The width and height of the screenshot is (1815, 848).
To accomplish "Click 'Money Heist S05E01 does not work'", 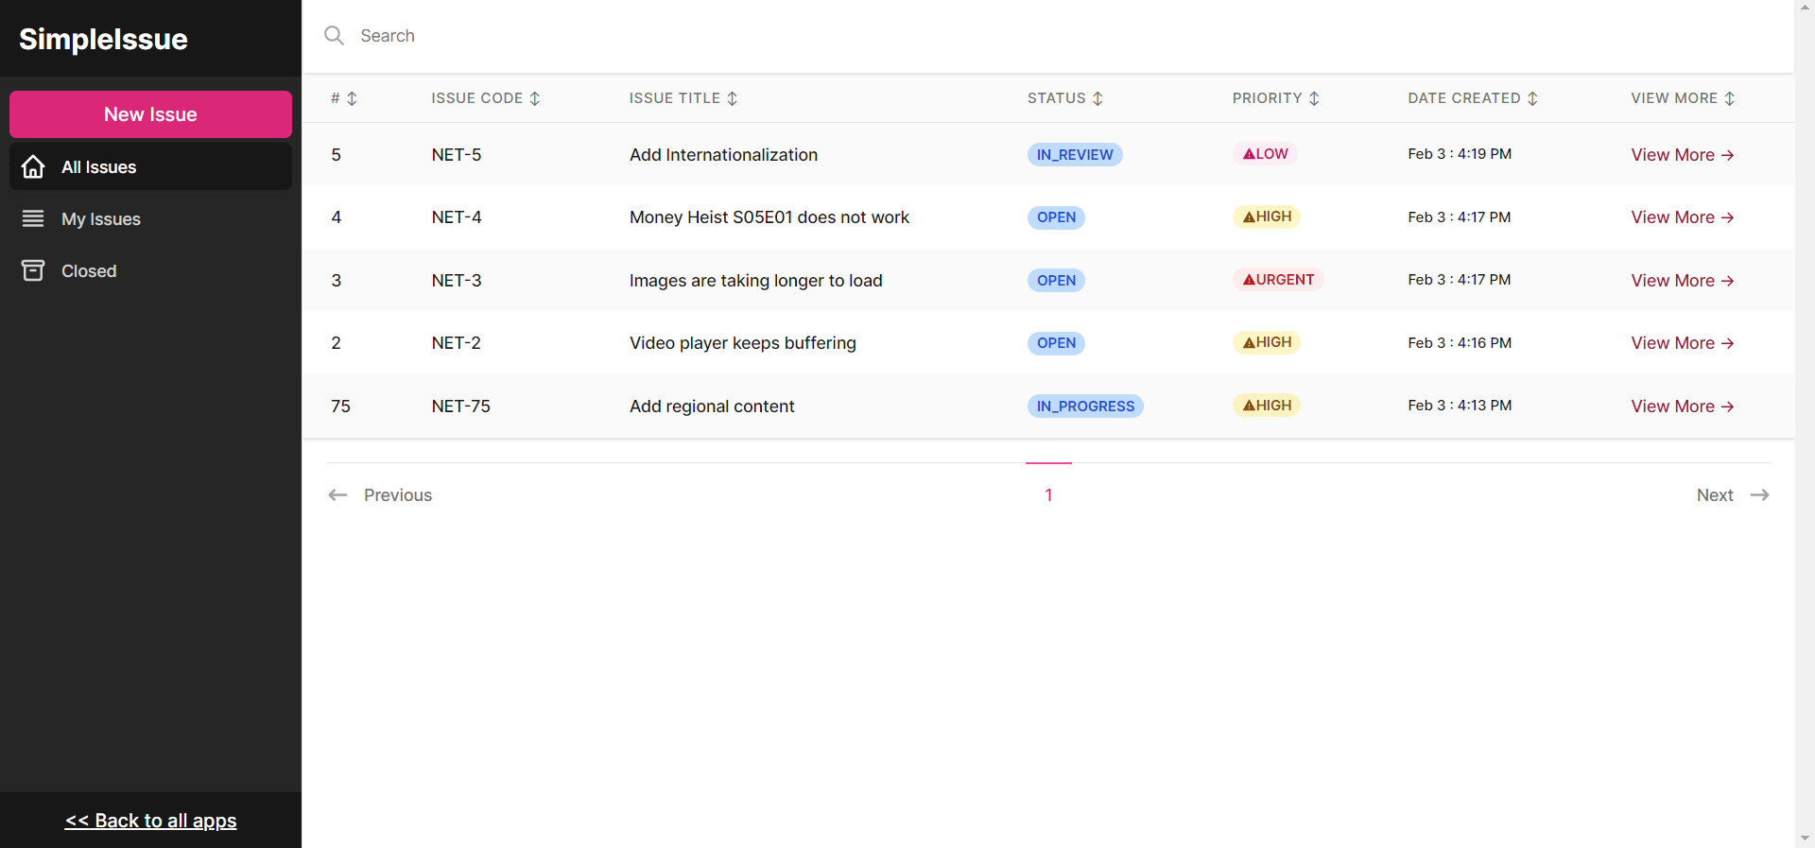I will tap(769, 217).
